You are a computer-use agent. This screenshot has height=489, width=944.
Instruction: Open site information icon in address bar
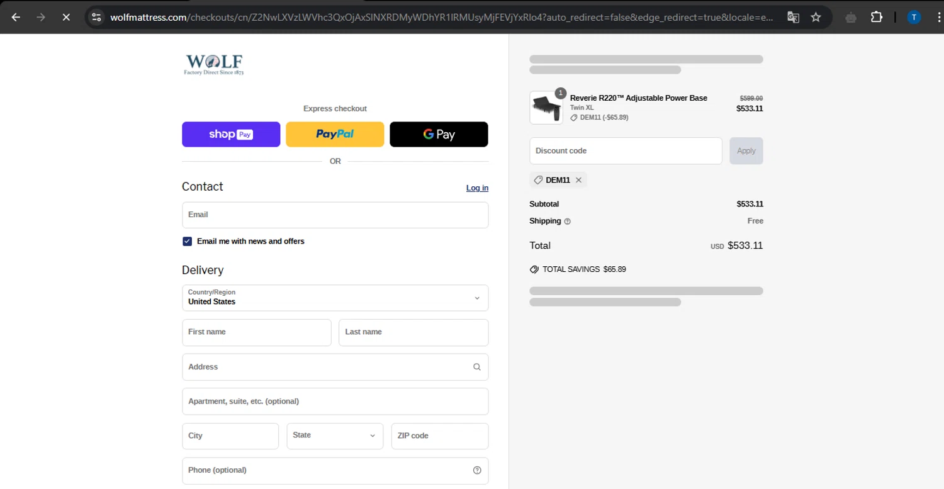point(96,17)
